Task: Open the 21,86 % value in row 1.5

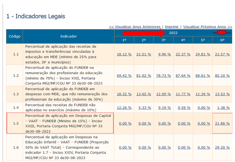Action: pos(222,124)
